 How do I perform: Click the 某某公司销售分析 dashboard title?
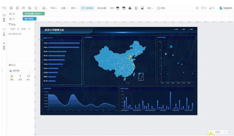point(54,30)
